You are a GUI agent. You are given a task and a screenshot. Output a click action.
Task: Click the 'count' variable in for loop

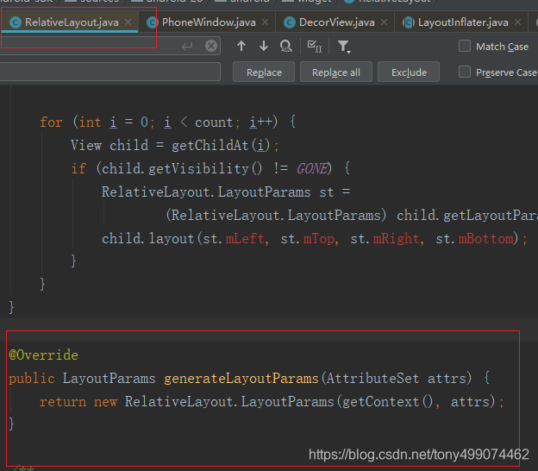click(214, 122)
